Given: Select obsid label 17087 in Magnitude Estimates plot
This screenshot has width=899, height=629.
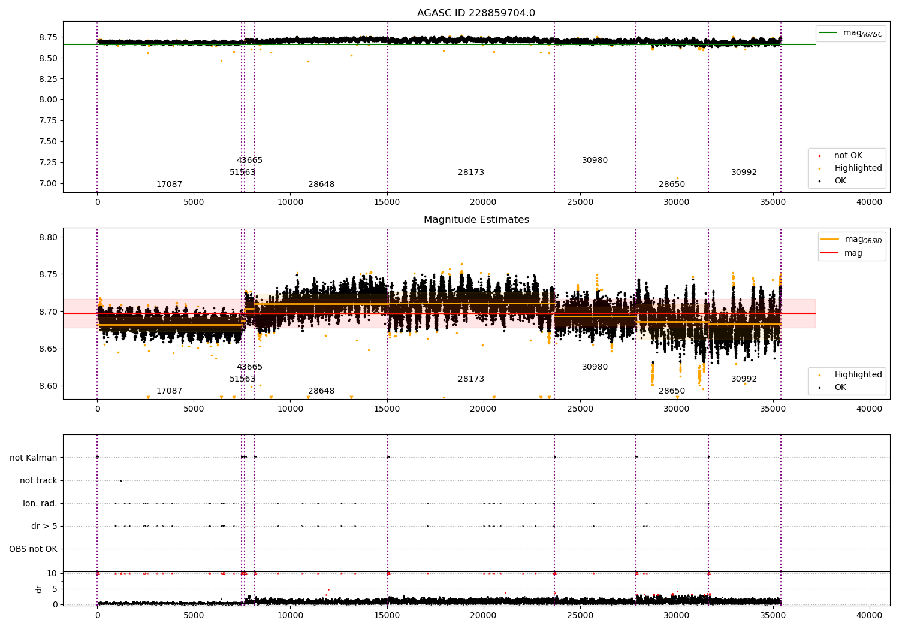Looking at the screenshot, I should pos(169,391).
